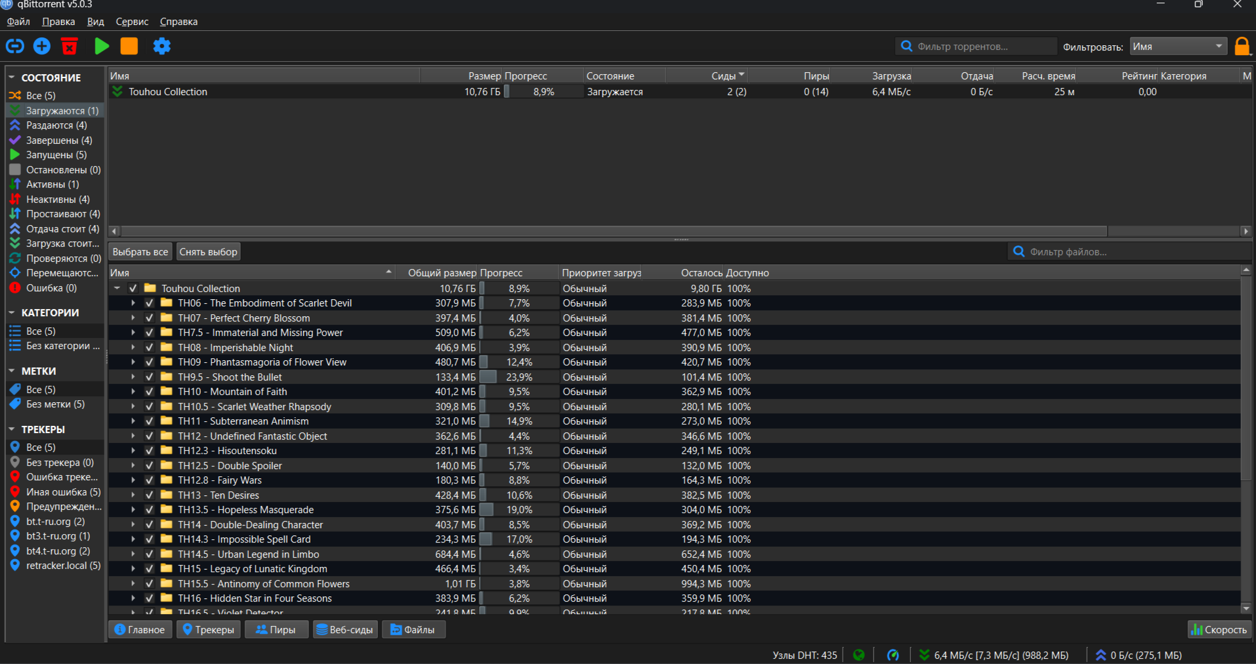Viewport: 1256px width, 664px height.
Task: Focus the Фильтр файлов search field
Action: (x=1130, y=252)
